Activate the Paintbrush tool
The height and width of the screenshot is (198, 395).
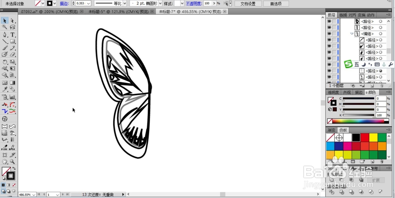pos(4,48)
